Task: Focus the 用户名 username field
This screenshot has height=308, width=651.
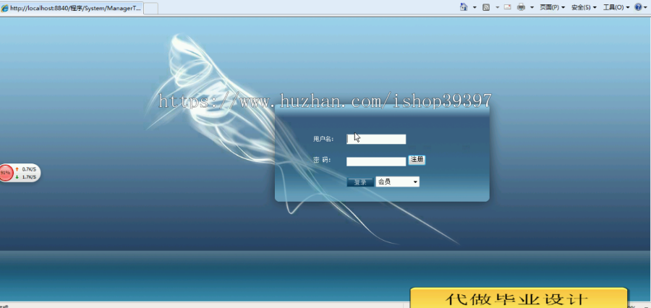Action: [x=376, y=139]
